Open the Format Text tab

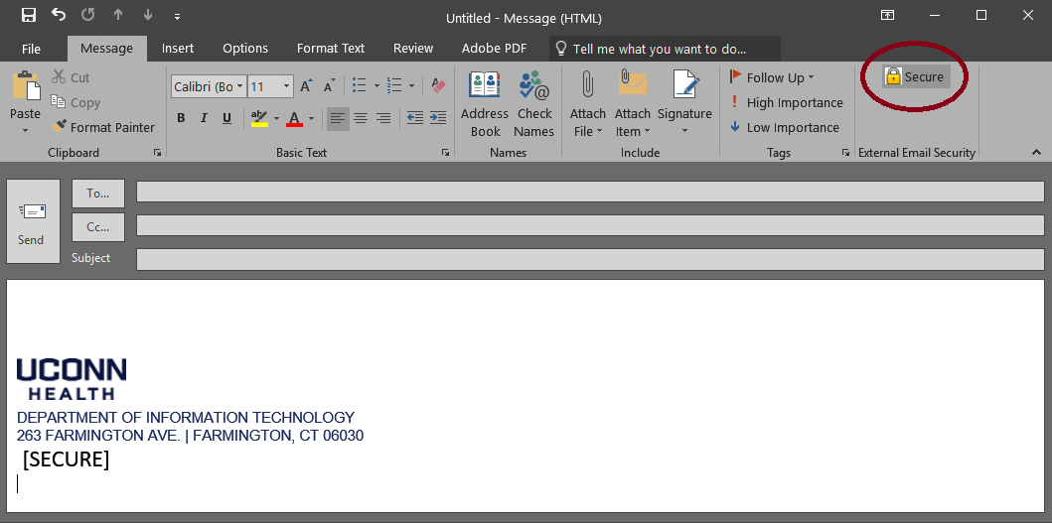click(331, 48)
